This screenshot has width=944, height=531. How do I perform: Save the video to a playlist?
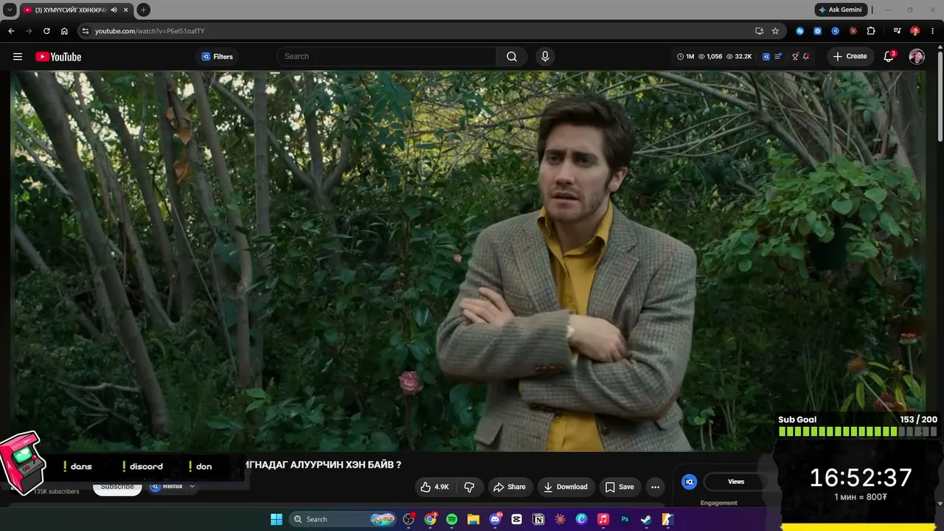point(619,487)
